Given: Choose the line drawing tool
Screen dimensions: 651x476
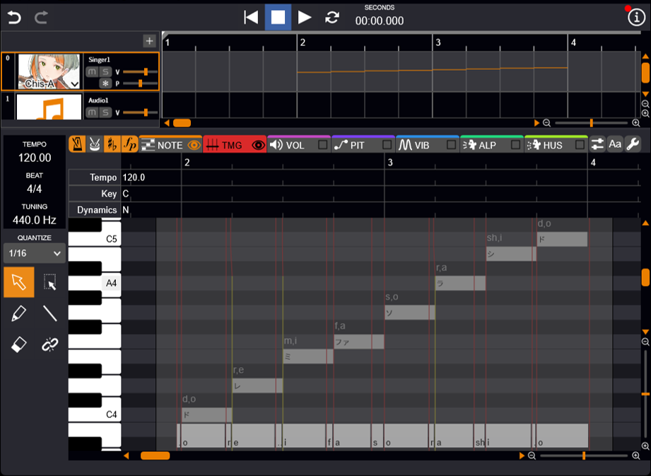Looking at the screenshot, I should pyautogui.click(x=49, y=313).
